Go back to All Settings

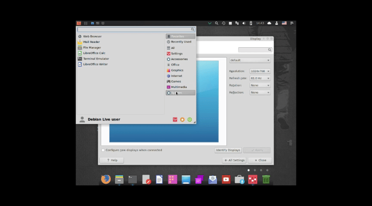(234, 160)
